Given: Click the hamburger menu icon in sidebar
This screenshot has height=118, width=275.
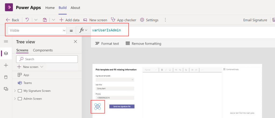Looking at the screenshot, I should [x=6, y=41].
